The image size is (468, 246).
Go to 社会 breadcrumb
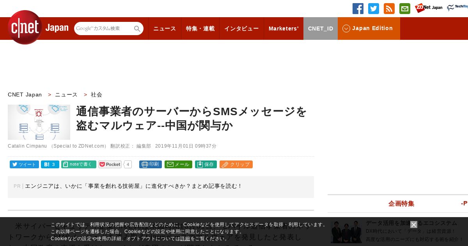[x=96, y=94]
